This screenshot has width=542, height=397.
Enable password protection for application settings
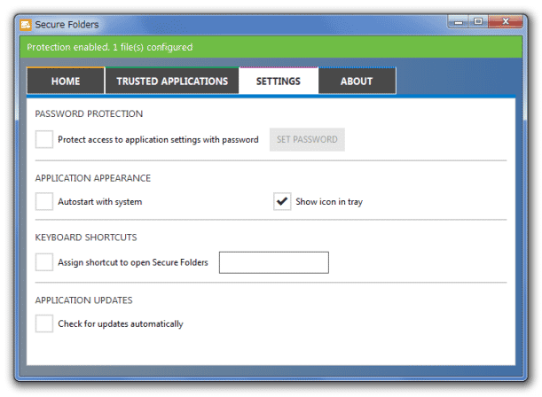pyautogui.click(x=43, y=139)
